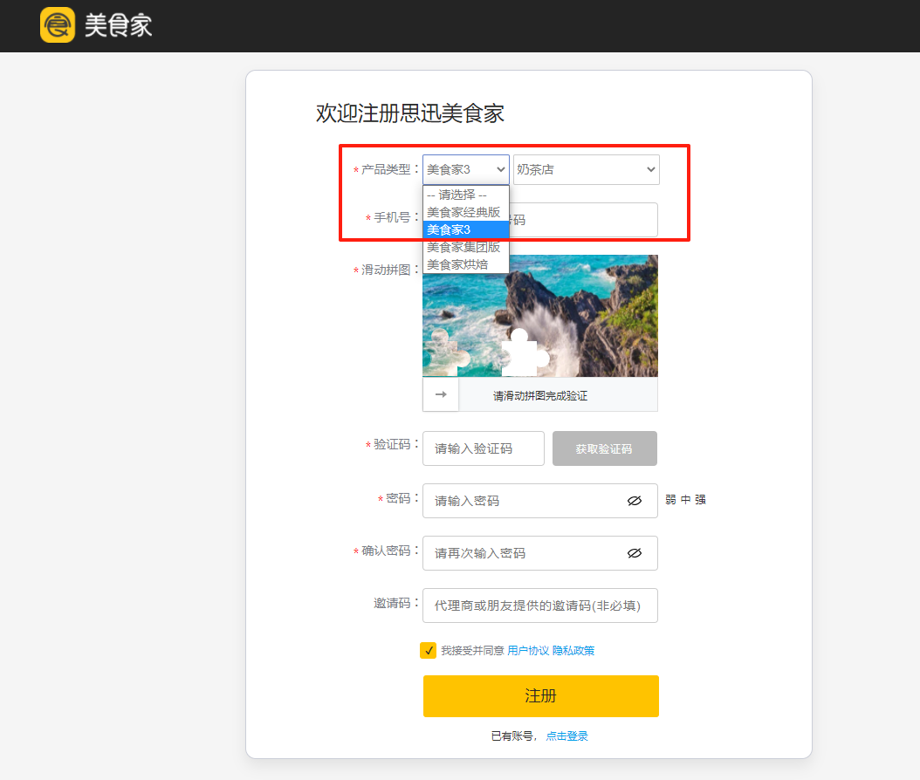The height and width of the screenshot is (780, 920).
Task: Select 美食家经典版 from the dropdown list
Action: tap(464, 212)
